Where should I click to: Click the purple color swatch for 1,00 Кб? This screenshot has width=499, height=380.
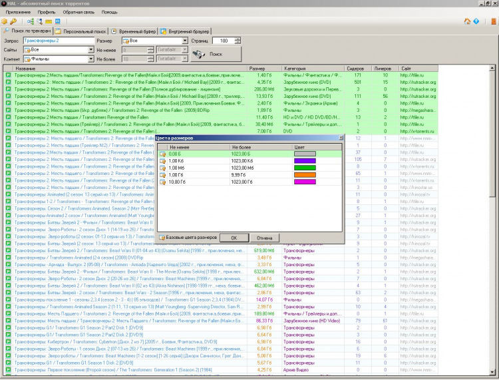(303, 160)
